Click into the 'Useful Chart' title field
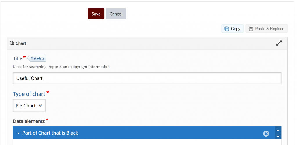The height and width of the screenshot is (145, 297). point(147,78)
